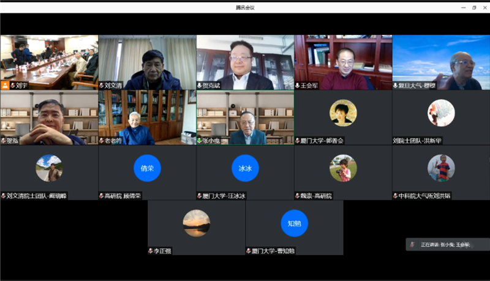This screenshot has width=490, height=281.
Task: Click the microphone icon next to 王会军
Action: [x=298, y=86]
